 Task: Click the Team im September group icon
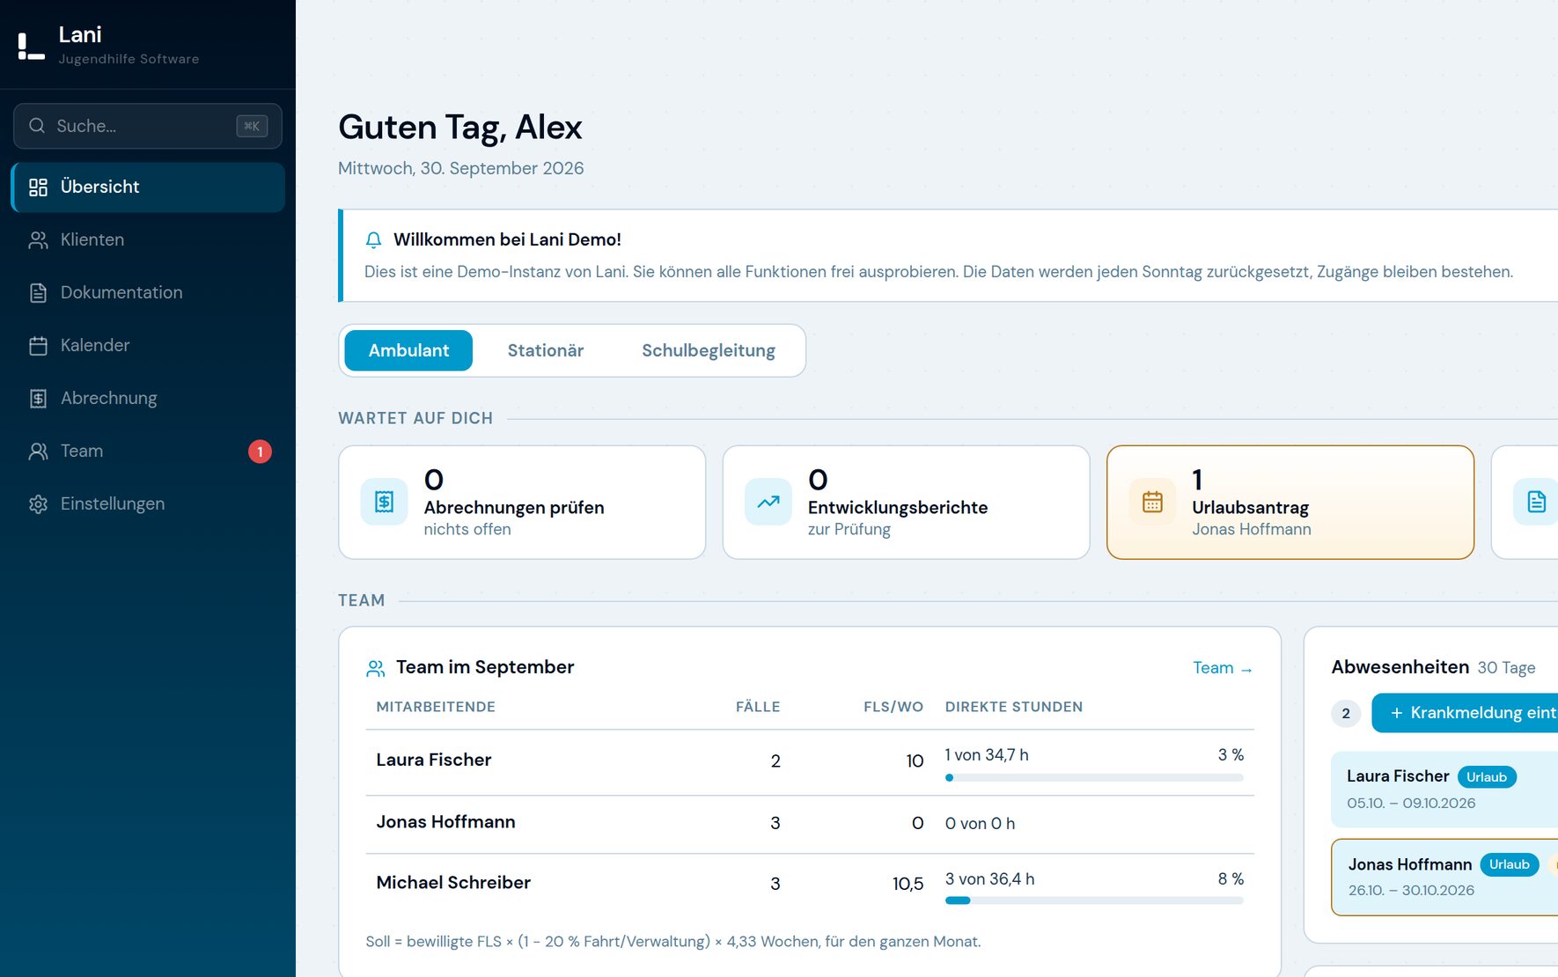376,668
